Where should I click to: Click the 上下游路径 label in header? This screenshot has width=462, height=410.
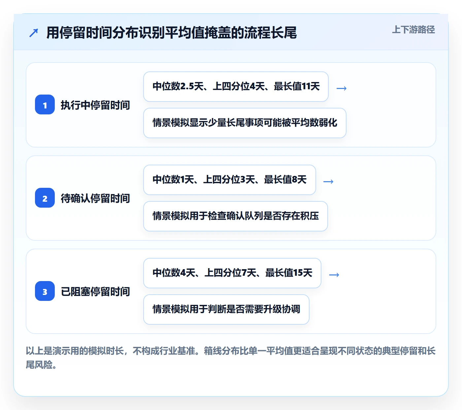(413, 30)
